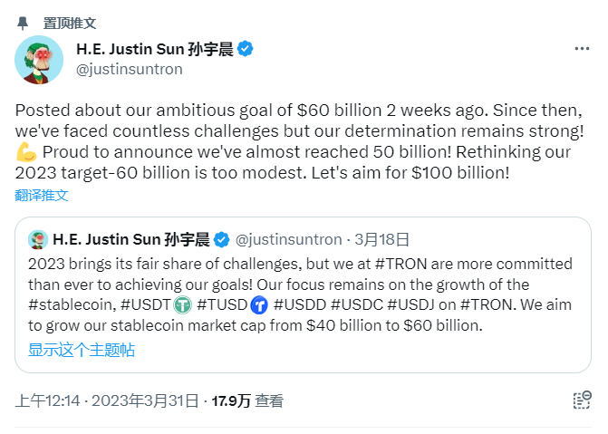608x434 pixels.
Task: Click the blue verified badge beside main author name
Action: 245,49
